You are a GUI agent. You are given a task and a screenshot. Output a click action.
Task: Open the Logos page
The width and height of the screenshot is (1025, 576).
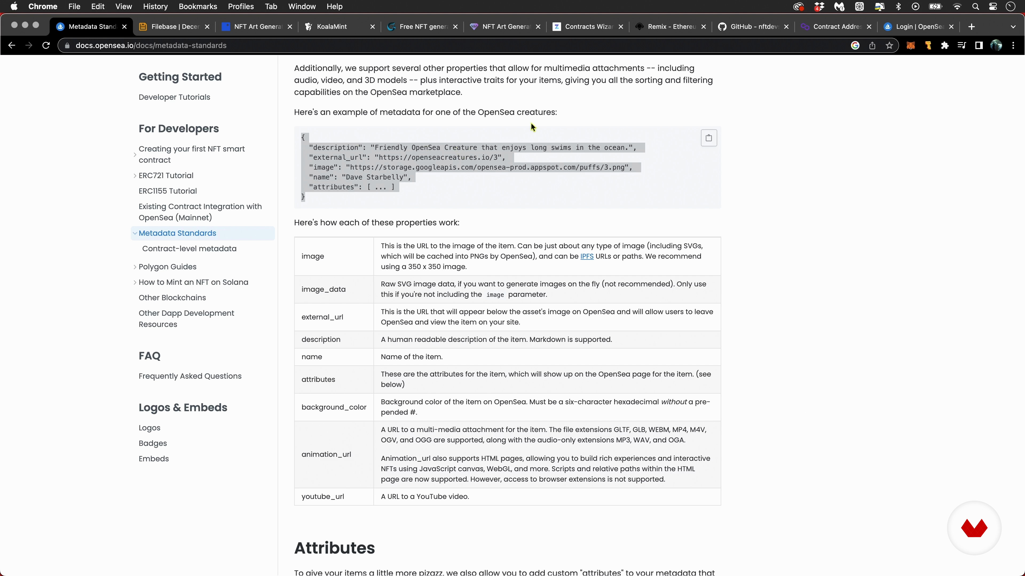149,428
